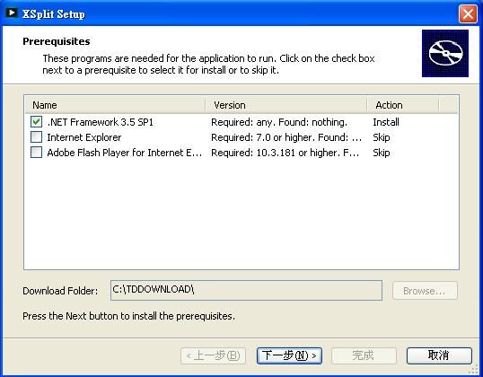Click Skip action for Internet Explorer

click(x=382, y=137)
